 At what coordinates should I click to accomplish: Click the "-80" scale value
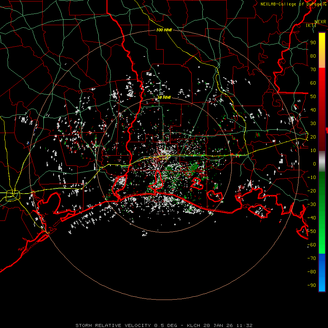[312, 272]
